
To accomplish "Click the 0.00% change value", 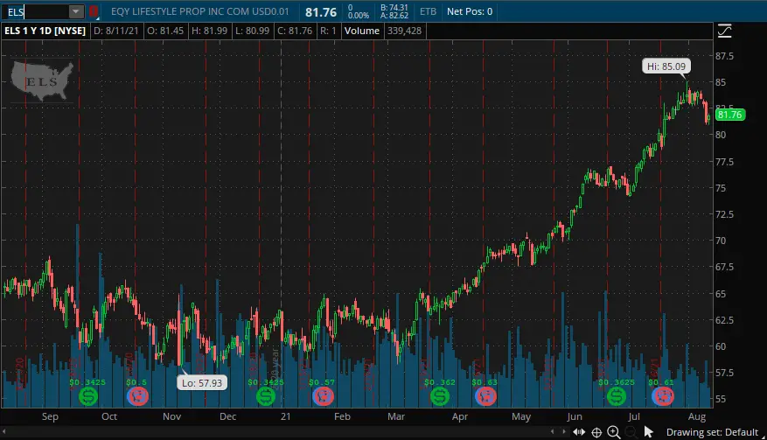I will click(x=359, y=16).
